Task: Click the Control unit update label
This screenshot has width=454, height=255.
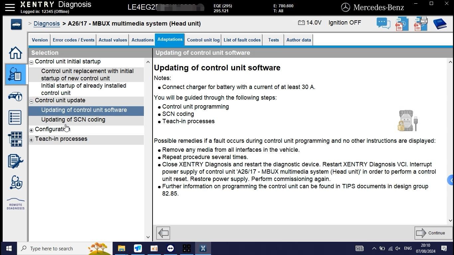Action: [x=60, y=100]
